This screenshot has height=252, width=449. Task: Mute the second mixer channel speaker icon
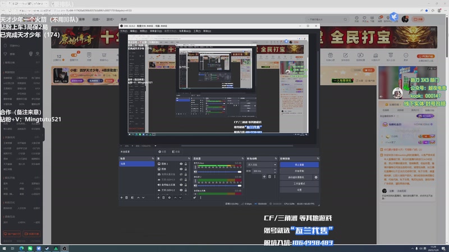point(195,185)
